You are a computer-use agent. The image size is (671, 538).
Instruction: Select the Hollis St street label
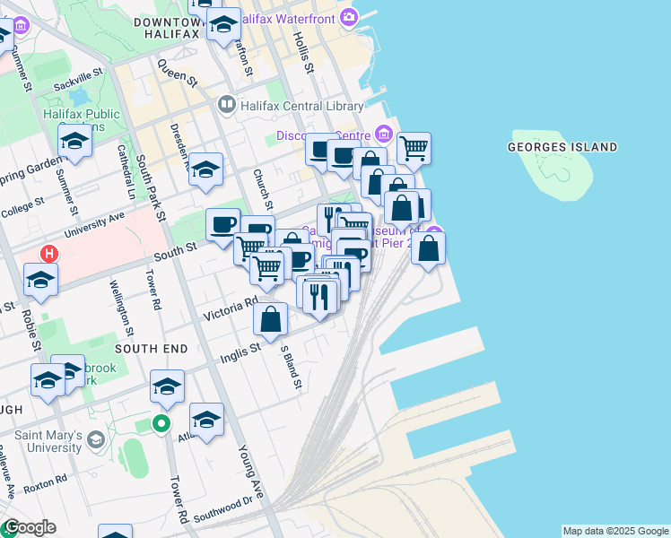(x=304, y=52)
